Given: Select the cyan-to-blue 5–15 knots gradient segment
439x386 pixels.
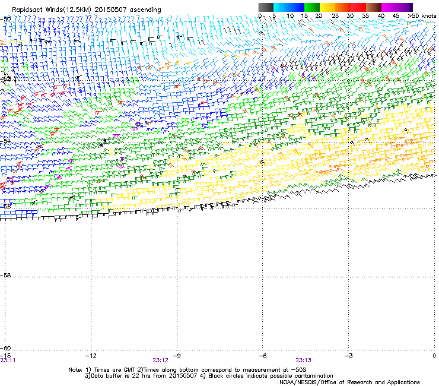Looking at the screenshot, I should click(289, 7).
